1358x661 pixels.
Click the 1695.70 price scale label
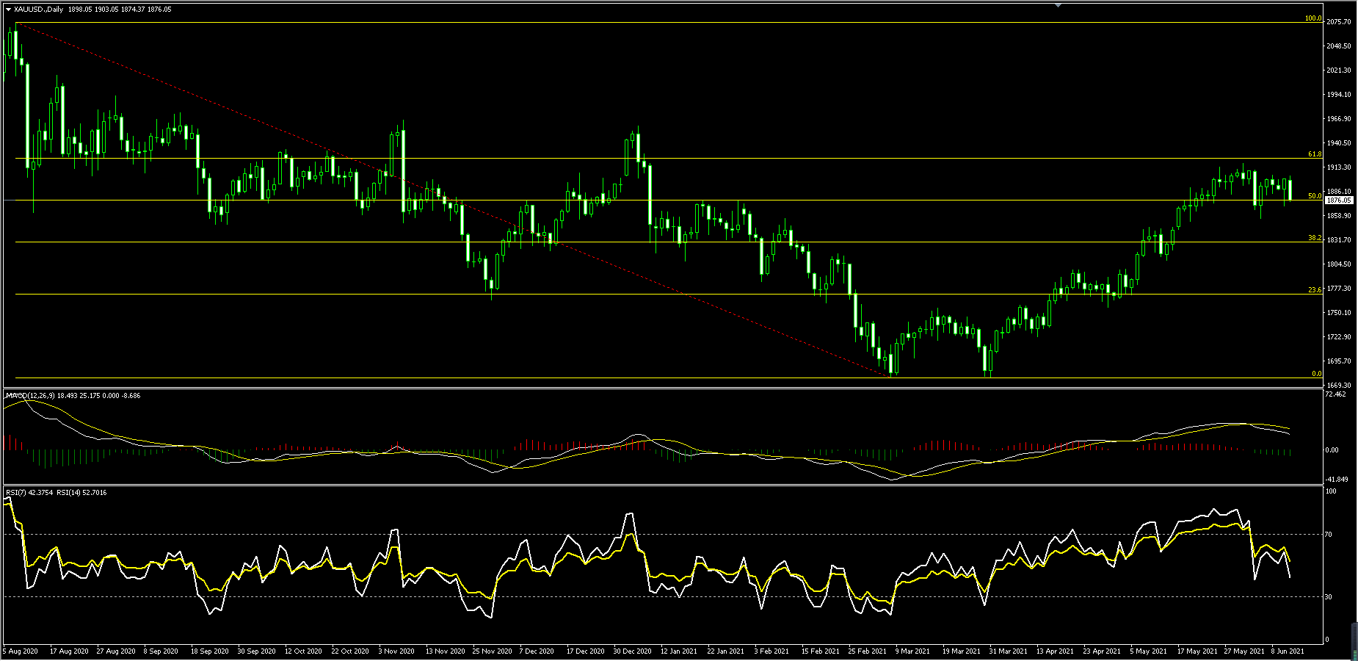point(1340,361)
